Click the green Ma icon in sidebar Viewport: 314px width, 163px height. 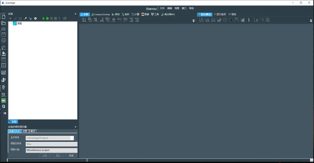click(3, 101)
